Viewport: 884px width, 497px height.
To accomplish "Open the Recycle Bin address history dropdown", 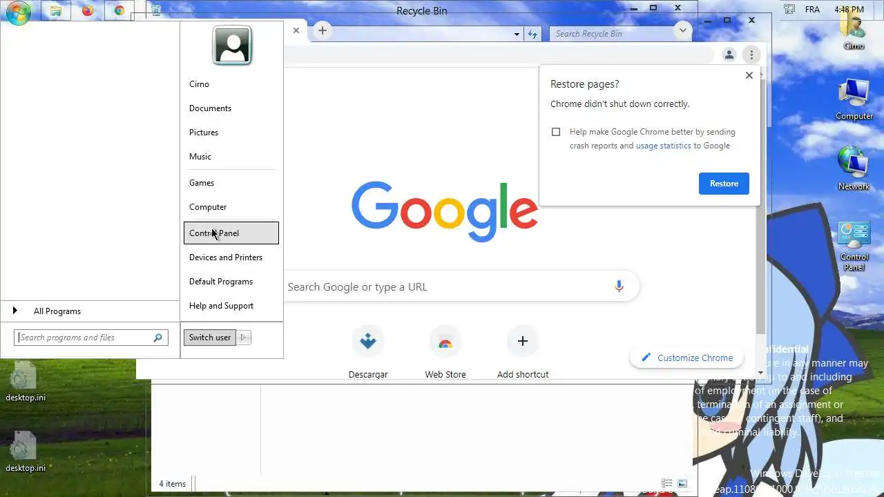I will (x=517, y=34).
